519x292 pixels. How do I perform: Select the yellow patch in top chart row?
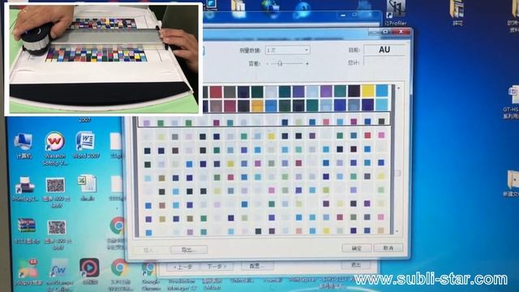pos(367,91)
